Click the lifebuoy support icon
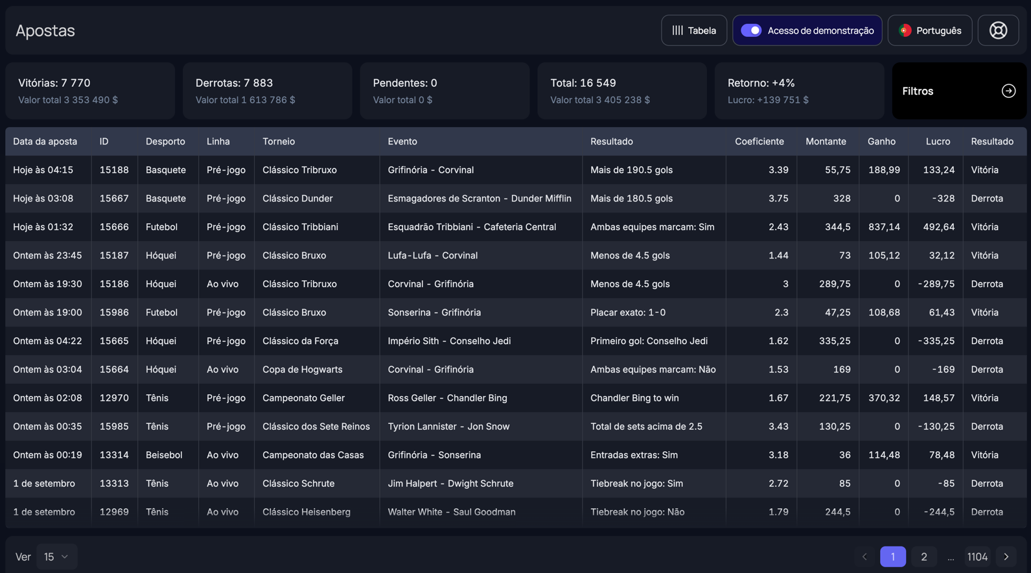Viewport: 1031px width, 573px height. 998,30
